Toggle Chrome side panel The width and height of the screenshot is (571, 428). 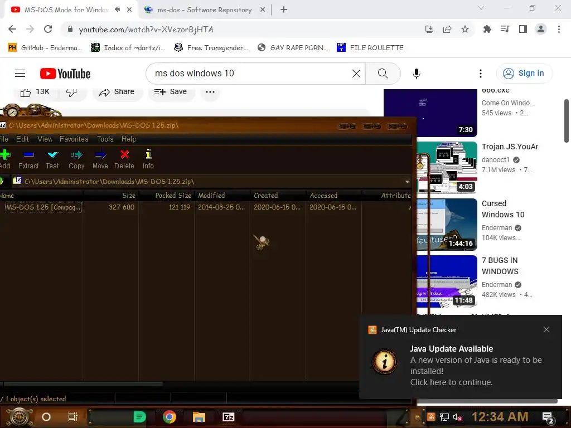click(523, 29)
